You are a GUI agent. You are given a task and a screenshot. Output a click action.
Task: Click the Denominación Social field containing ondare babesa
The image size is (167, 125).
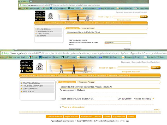pyautogui.click(x=117, y=42)
